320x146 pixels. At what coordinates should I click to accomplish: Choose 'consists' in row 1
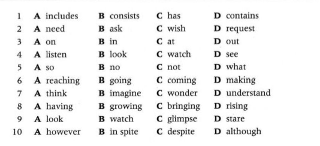pos(124,16)
